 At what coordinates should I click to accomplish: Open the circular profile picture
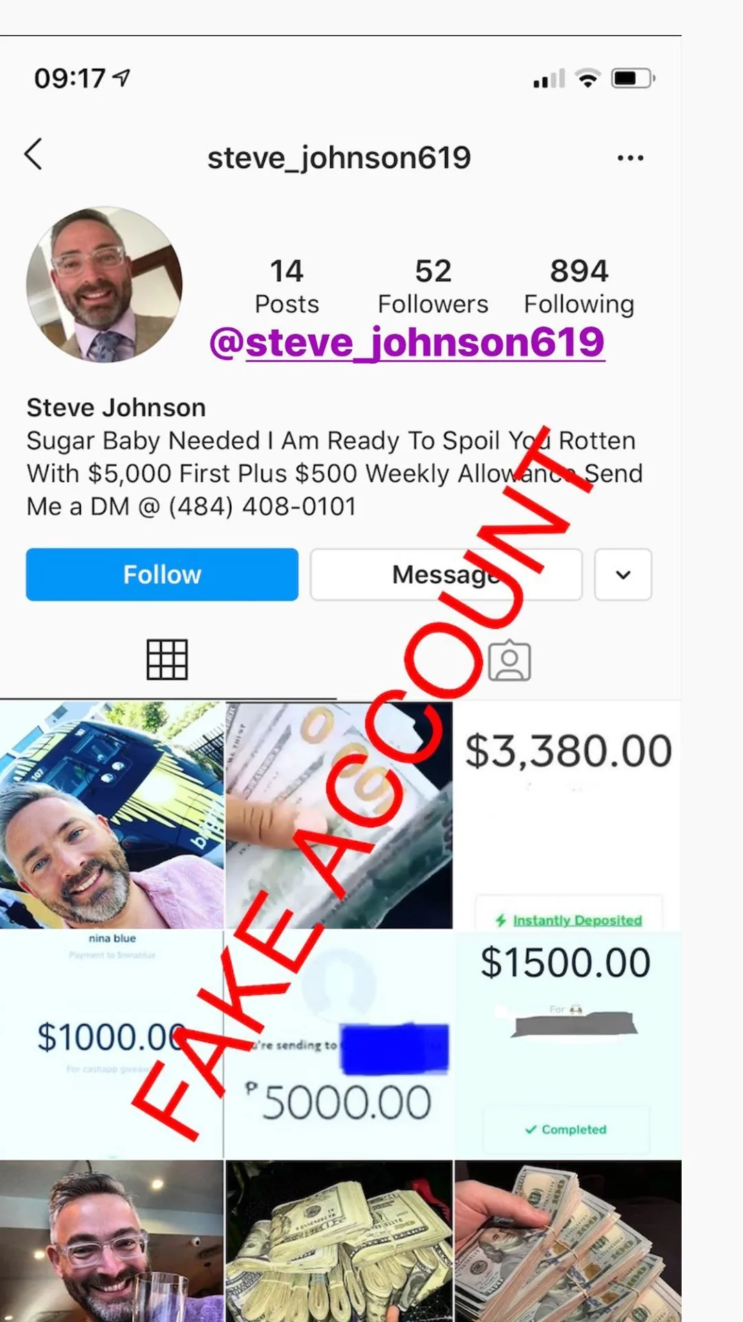coord(105,284)
